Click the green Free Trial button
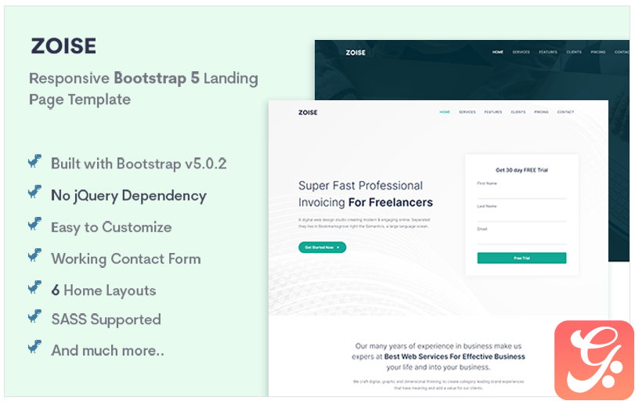The image size is (635, 401). [521, 258]
